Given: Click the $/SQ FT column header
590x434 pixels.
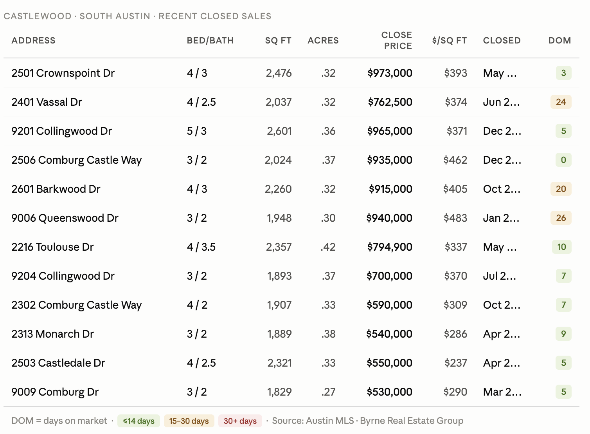Looking at the screenshot, I should coord(450,40).
